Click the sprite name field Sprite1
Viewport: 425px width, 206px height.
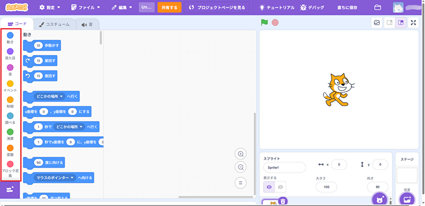coord(284,167)
